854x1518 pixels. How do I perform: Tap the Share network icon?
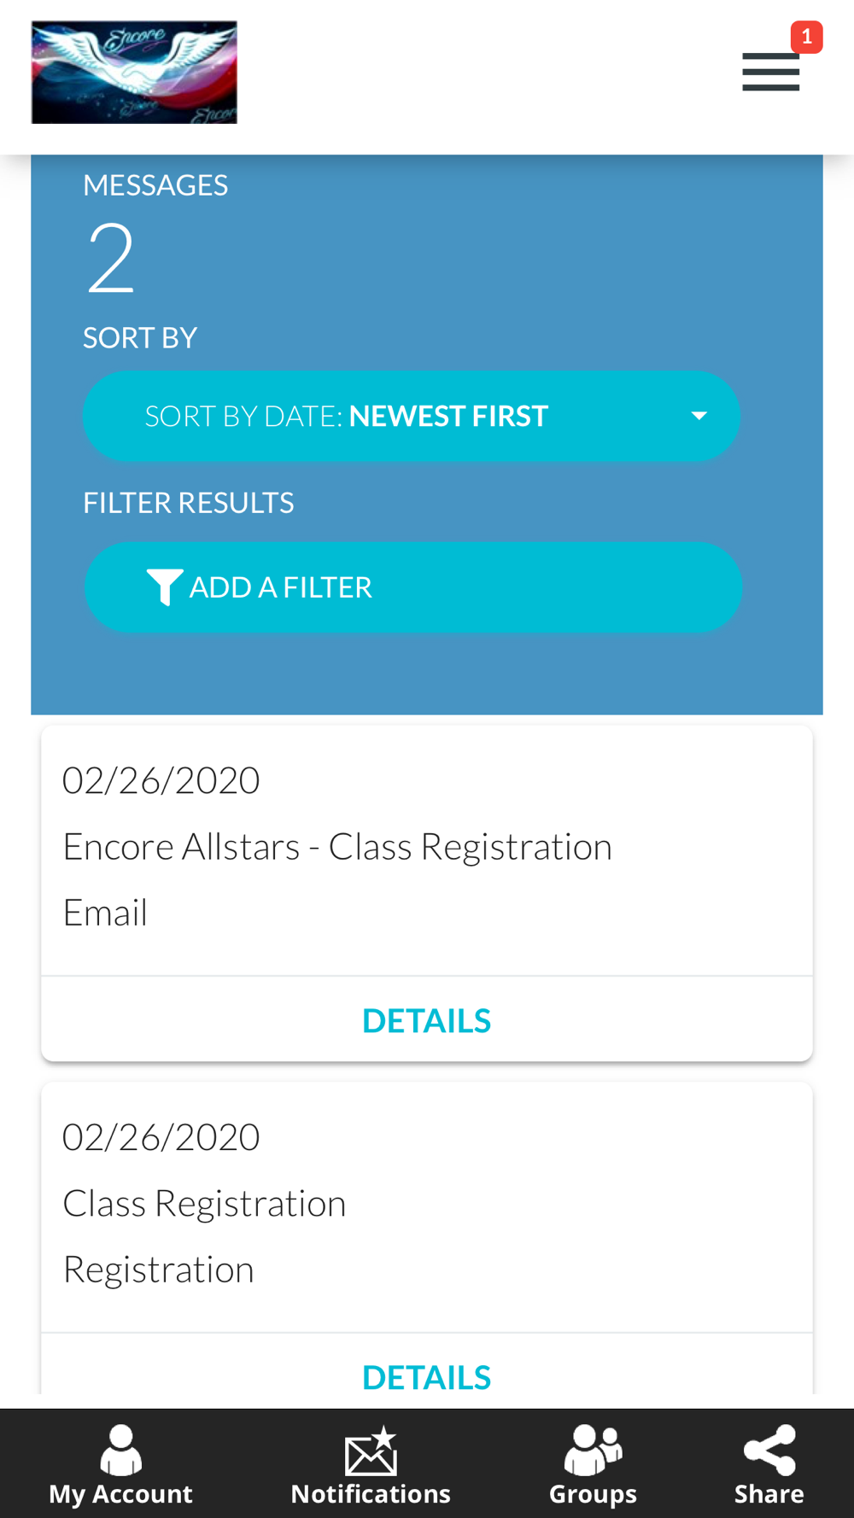[x=769, y=1450]
